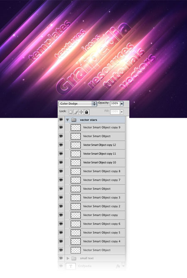This screenshot has width=187, height=278.
Task: Select layer name Vector Smart Object copy 3
Action: tap(102, 198)
